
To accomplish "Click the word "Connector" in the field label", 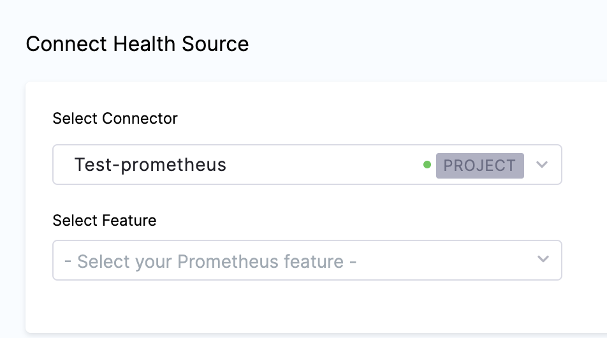I will [141, 118].
